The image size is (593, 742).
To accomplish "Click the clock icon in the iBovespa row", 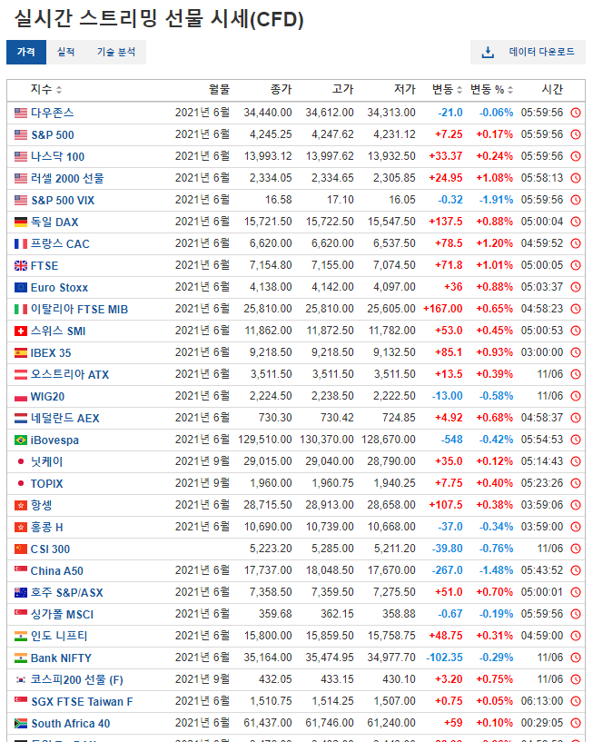I will 576,440.
